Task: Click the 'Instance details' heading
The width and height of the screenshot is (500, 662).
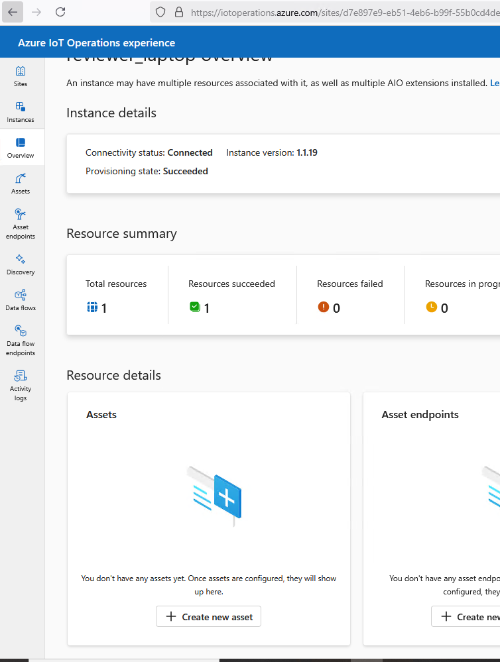Action: pyautogui.click(x=111, y=113)
